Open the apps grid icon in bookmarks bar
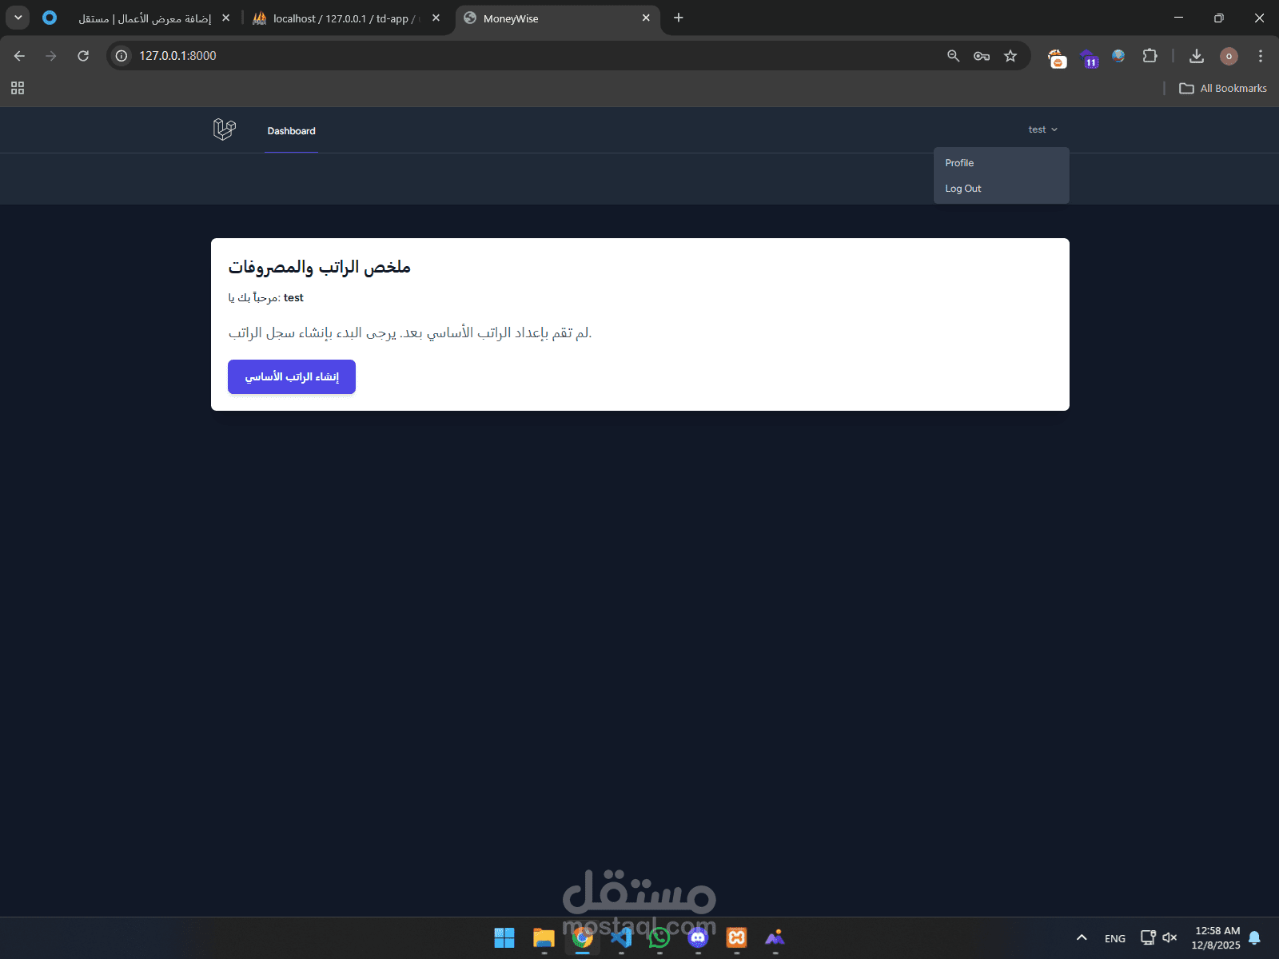This screenshot has height=959, width=1279. coord(18,88)
